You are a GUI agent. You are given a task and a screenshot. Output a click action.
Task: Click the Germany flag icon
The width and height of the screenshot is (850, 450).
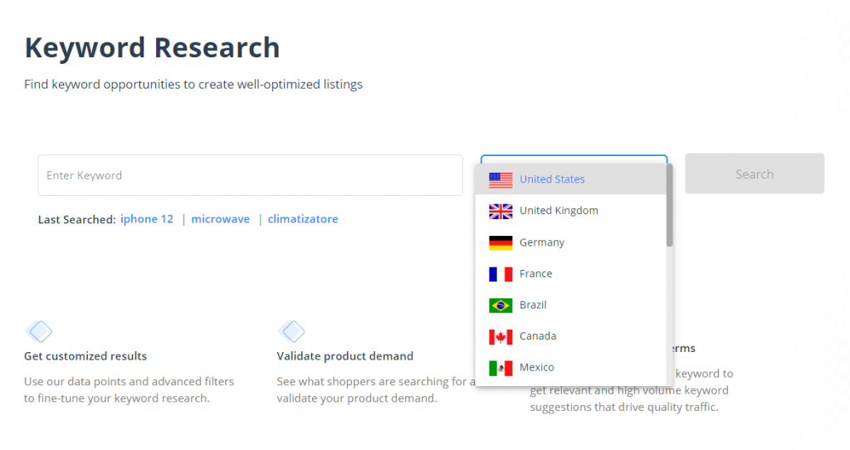coord(501,242)
